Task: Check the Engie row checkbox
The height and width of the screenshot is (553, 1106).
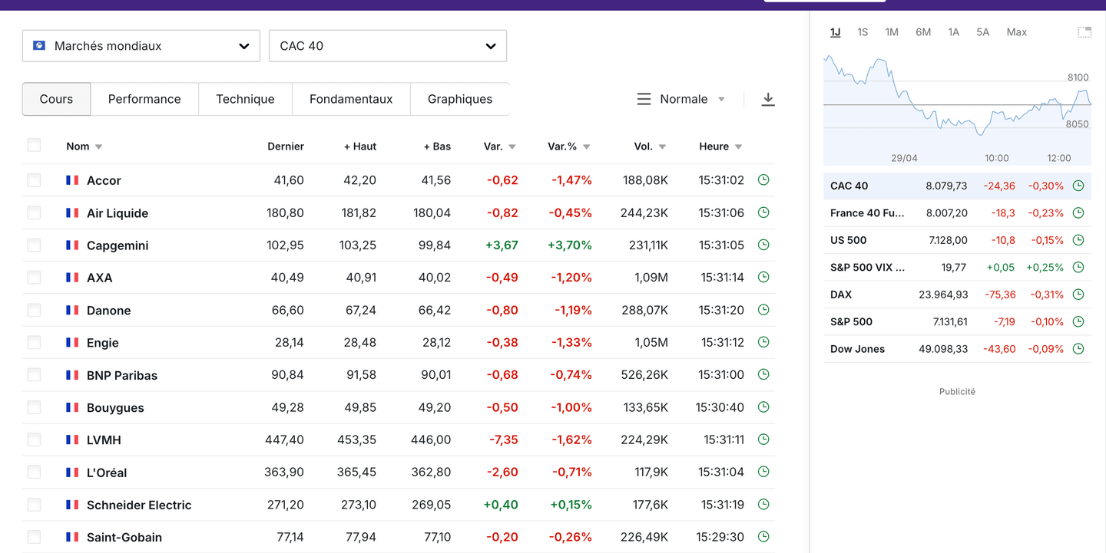Action: [34, 342]
